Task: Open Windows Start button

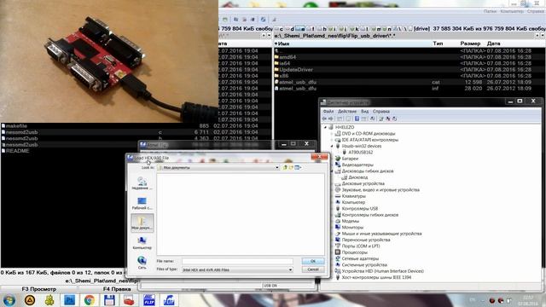Action: pyautogui.click(x=9, y=300)
